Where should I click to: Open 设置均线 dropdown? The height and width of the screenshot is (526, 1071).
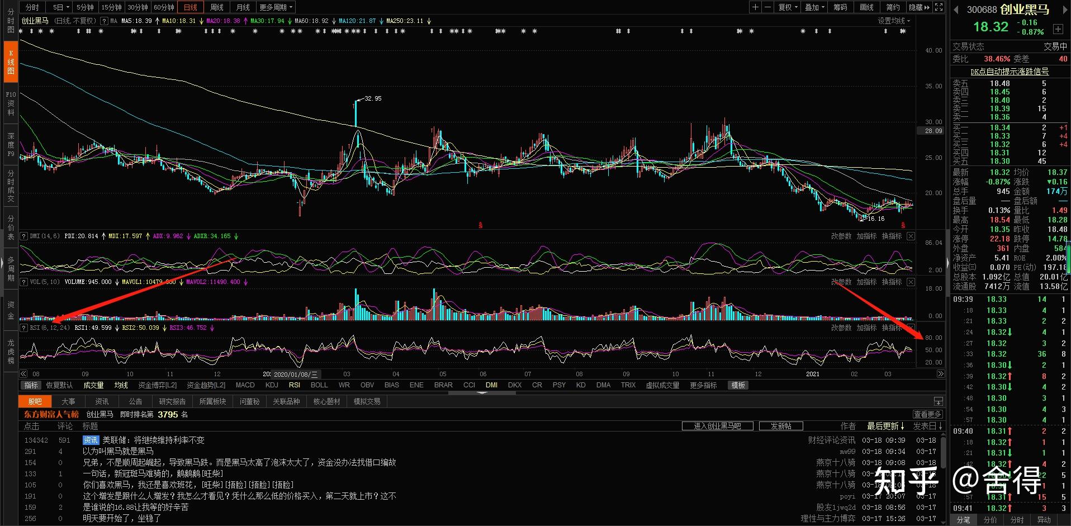coord(894,21)
